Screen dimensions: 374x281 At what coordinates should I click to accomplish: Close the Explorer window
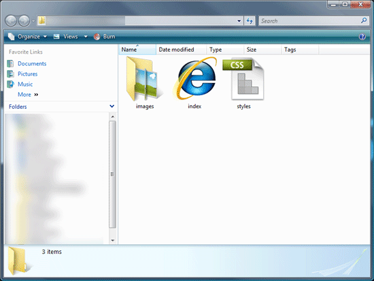pyautogui.click(x=360, y=4)
